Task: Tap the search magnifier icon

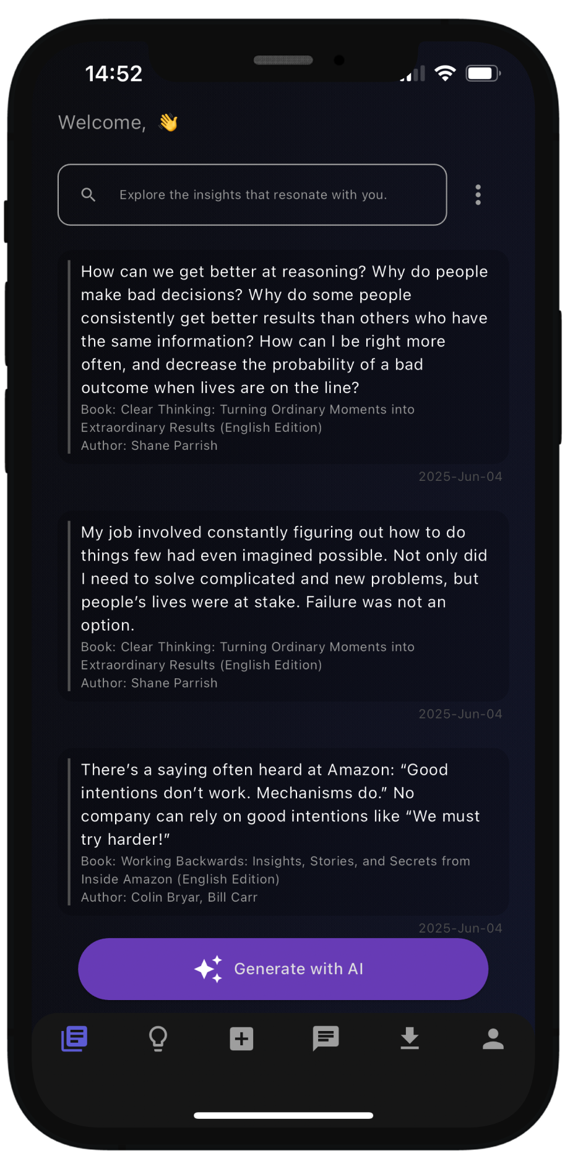Action: (x=88, y=195)
